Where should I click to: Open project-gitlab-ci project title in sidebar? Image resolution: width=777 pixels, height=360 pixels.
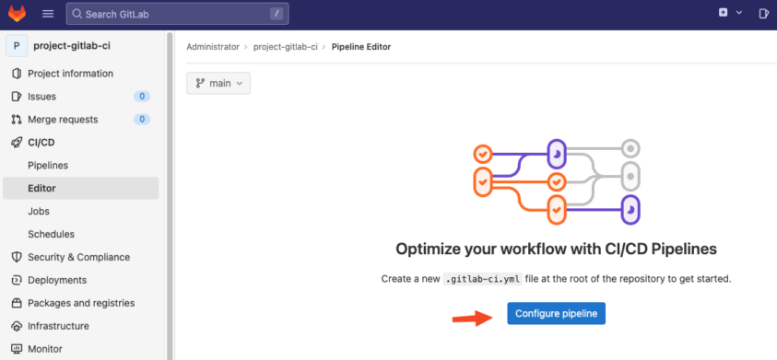(x=72, y=46)
